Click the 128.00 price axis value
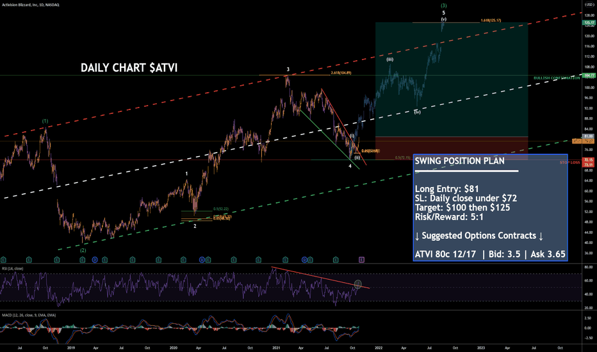The image size is (597, 352). tap(589, 15)
